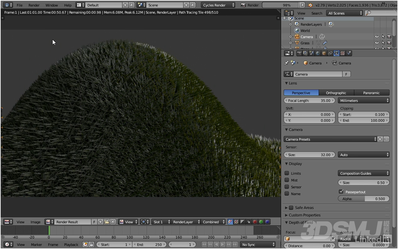The image size is (398, 249).
Task: Enable the Name checkbox
Action: click(287, 194)
